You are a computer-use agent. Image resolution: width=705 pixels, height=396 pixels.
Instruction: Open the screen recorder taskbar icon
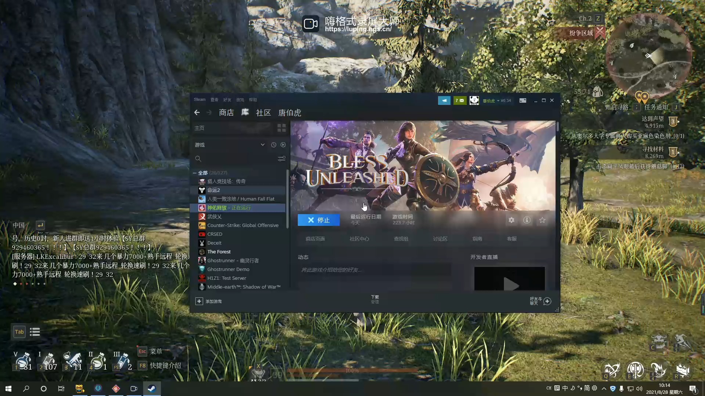pos(134,389)
